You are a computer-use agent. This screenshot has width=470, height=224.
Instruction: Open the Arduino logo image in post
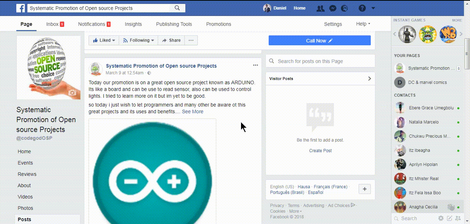click(x=152, y=172)
